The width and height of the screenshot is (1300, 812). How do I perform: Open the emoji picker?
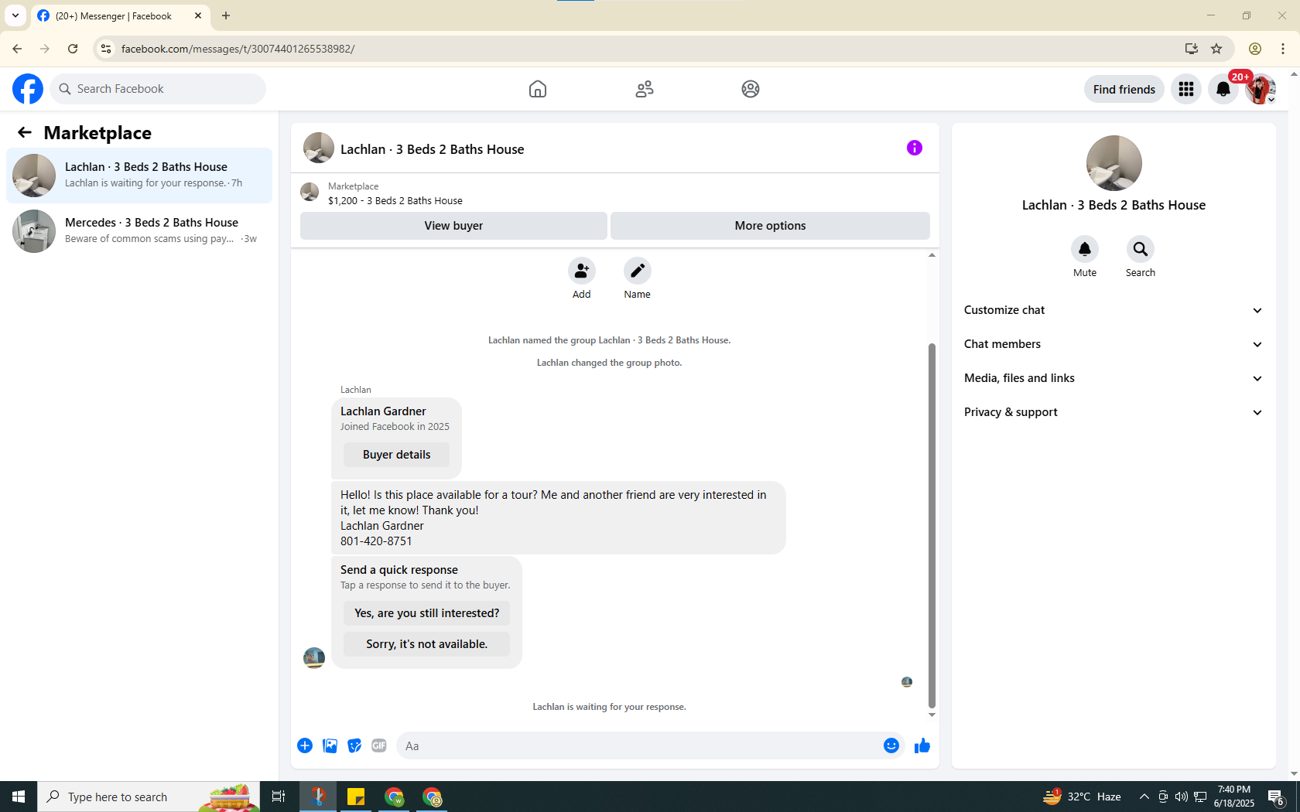coord(891,745)
